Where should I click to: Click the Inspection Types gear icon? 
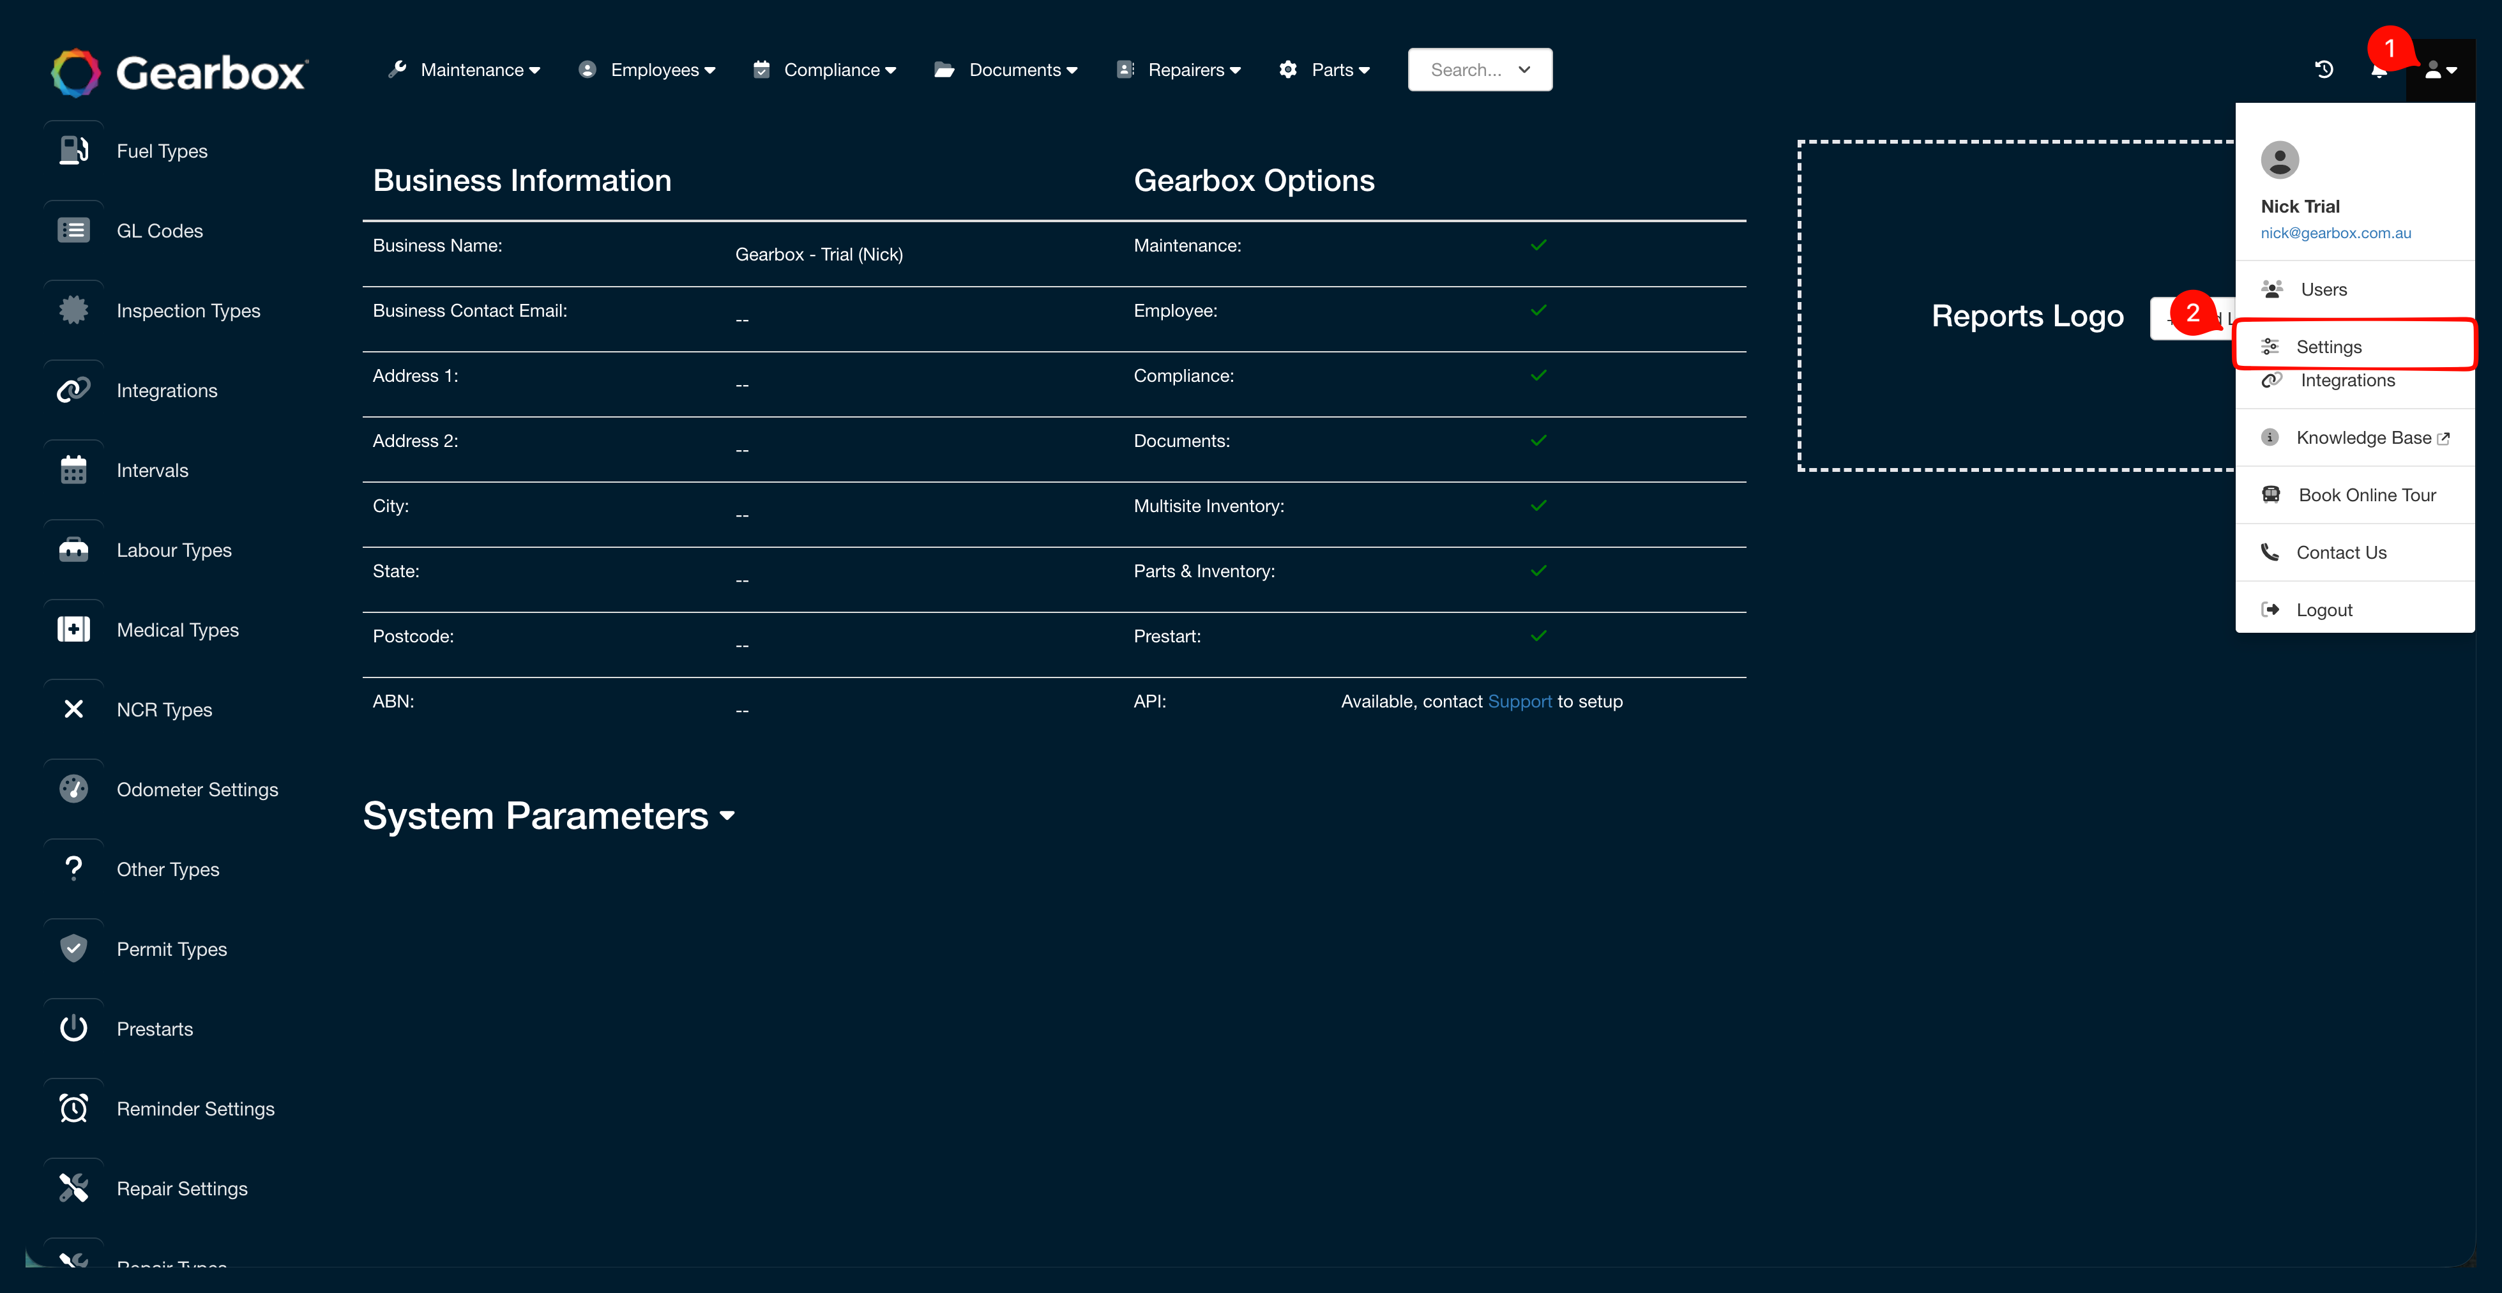point(74,310)
